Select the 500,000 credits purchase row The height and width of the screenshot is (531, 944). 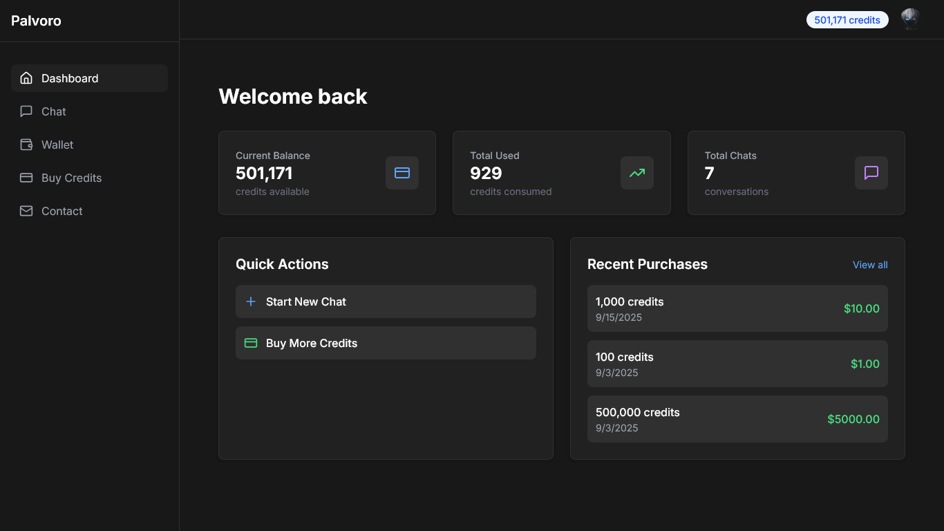pos(737,419)
